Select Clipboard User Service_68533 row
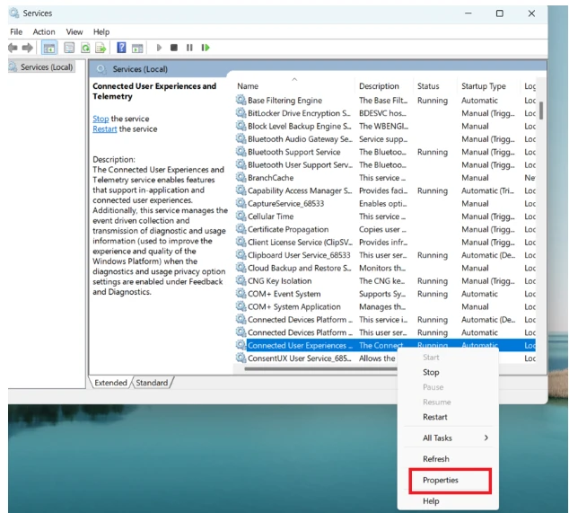569x513 pixels. click(x=385, y=255)
